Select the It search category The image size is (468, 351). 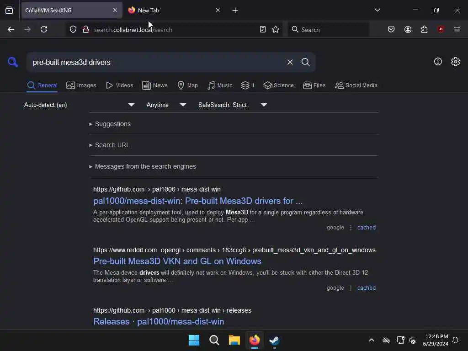pos(248,85)
